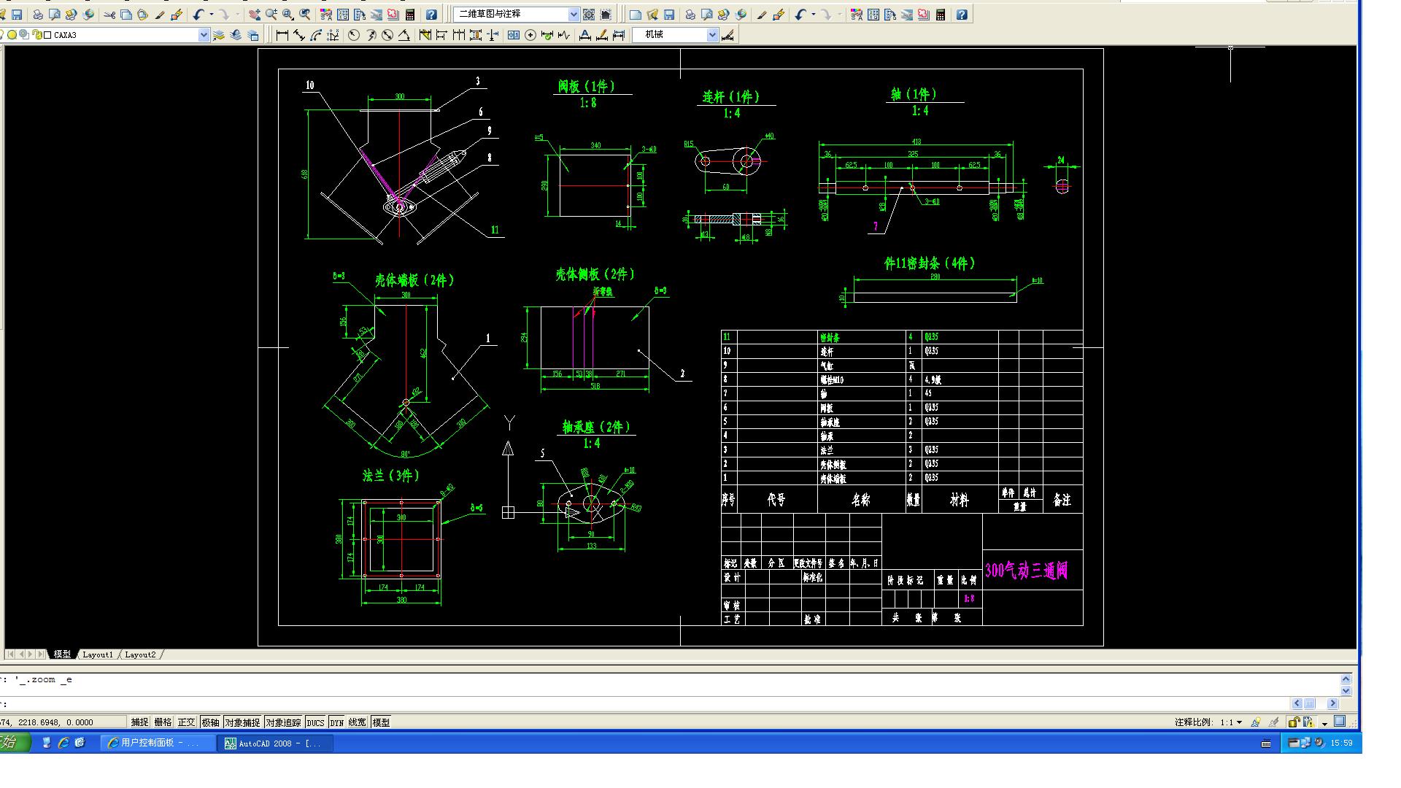Open the Layer Properties Manager
1401x788 pixels.
pos(253,34)
